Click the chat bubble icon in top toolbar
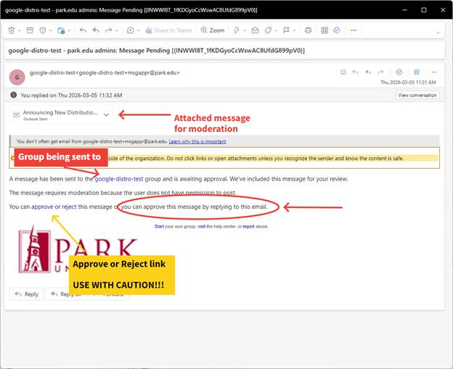The width and height of the screenshot is (453, 369). click(131, 30)
